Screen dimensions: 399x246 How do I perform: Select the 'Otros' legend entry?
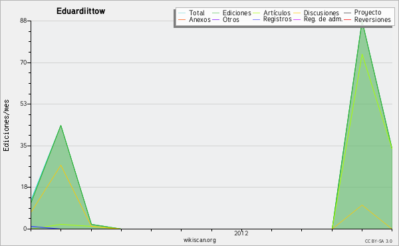tap(231, 19)
